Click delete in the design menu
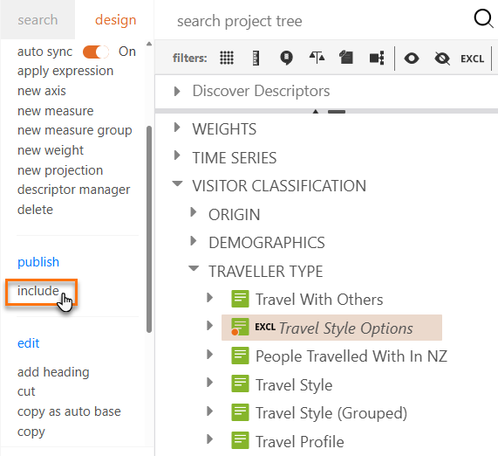This screenshot has height=456, width=498. (35, 210)
